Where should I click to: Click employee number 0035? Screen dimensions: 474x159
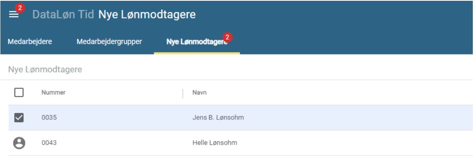point(48,117)
